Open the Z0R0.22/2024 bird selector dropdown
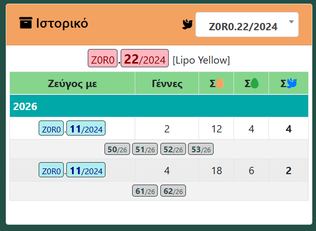This screenshot has height=231, width=316. click(247, 25)
